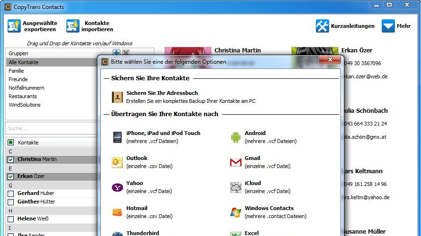The height and width of the screenshot is (236, 421).
Task: Select 'Hotmail' export option text
Action: 137,208
